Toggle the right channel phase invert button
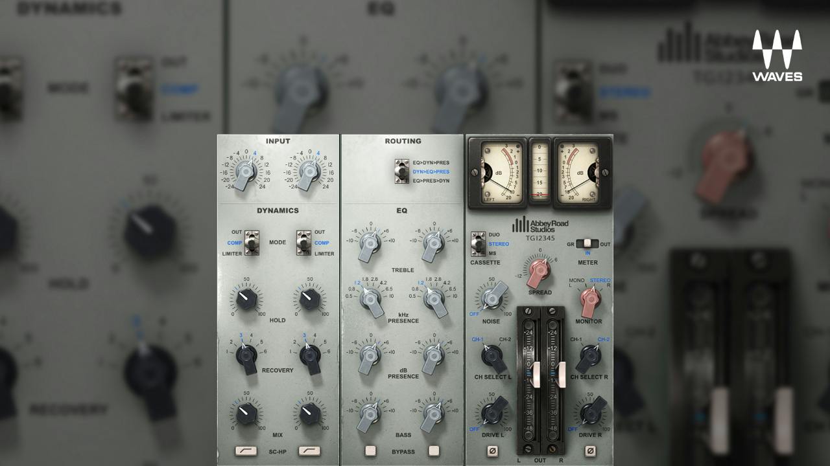Viewport: 830px width, 466px height. (x=590, y=451)
